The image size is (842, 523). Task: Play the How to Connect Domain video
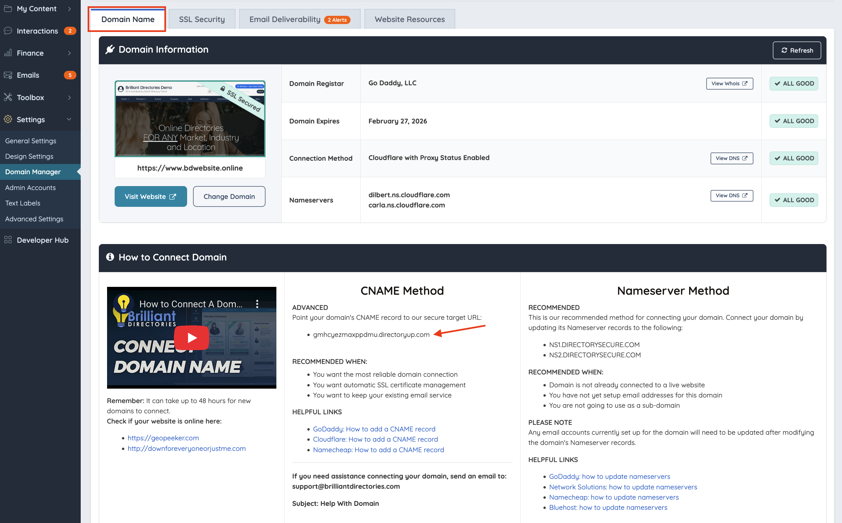click(192, 337)
